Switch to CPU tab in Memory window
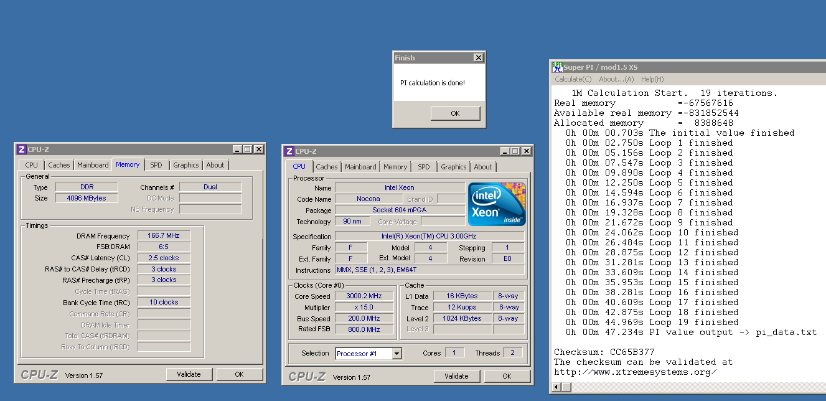This screenshot has width=826, height=401. click(32, 165)
